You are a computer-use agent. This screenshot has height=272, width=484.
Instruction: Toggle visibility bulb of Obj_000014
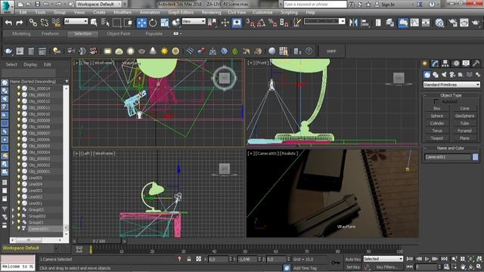[18, 88]
